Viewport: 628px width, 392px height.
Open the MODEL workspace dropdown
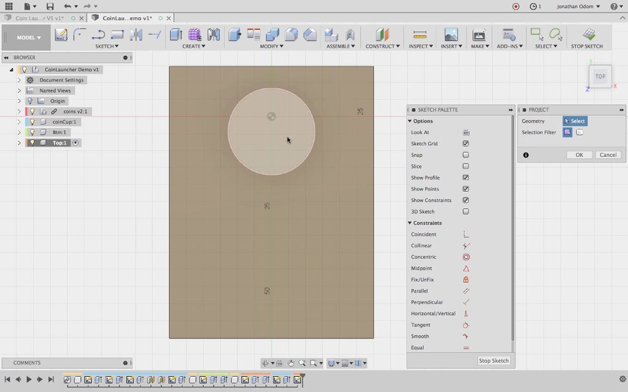pos(29,37)
